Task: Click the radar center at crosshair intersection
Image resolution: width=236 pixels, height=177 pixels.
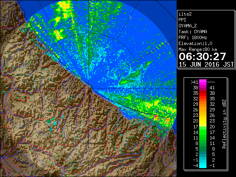Action: tap(89, 88)
